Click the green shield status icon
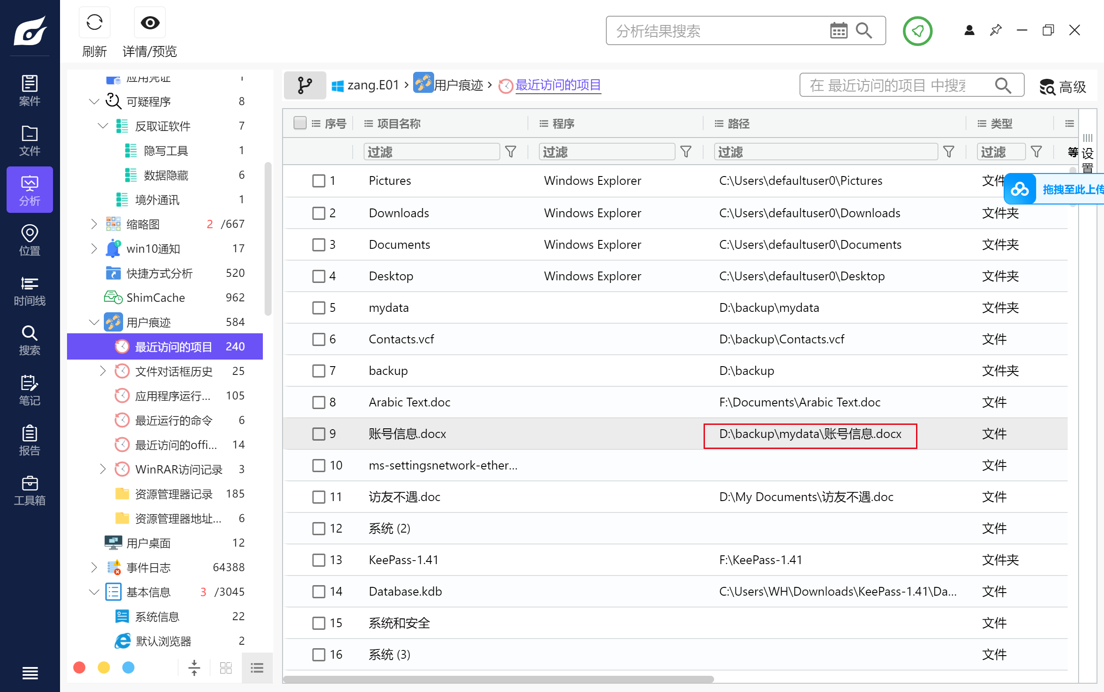This screenshot has width=1104, height=692. (x=917, y=31)
